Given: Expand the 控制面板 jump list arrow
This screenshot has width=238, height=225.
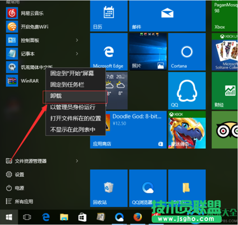Looking at the screenshot, I should pyautogui.click(x=77, y=40).
